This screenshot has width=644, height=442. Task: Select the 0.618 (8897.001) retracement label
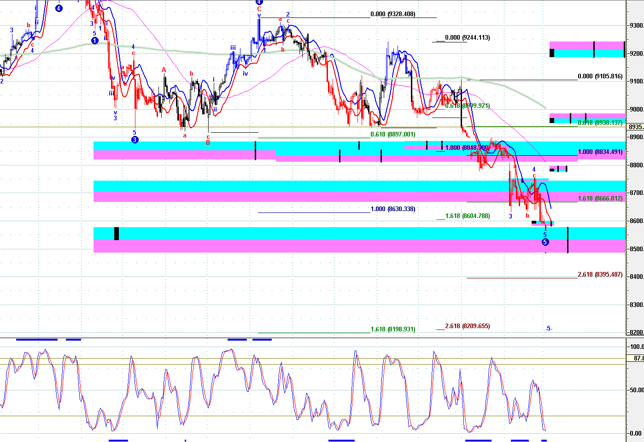pyautogui.click(x=393, y=135)
